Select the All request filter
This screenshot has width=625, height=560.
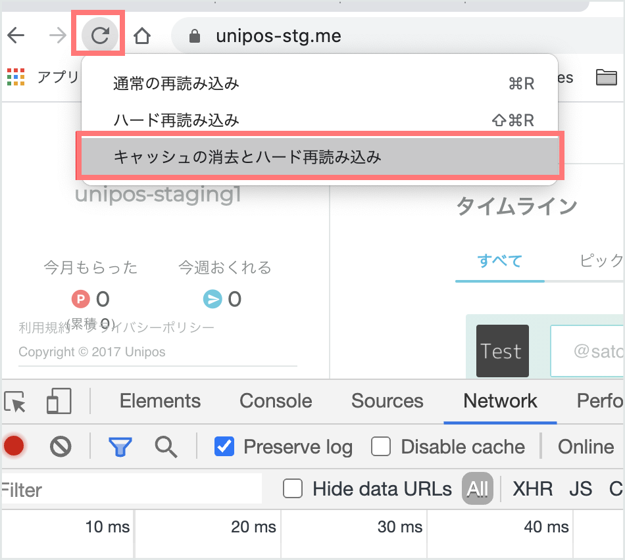477,489
